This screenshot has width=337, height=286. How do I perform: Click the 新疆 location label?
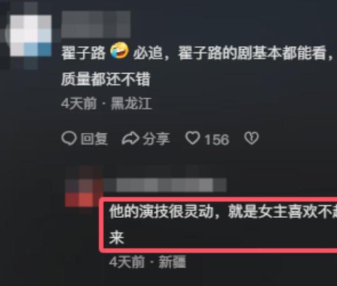pyautogui.click(x=172, y=262)
